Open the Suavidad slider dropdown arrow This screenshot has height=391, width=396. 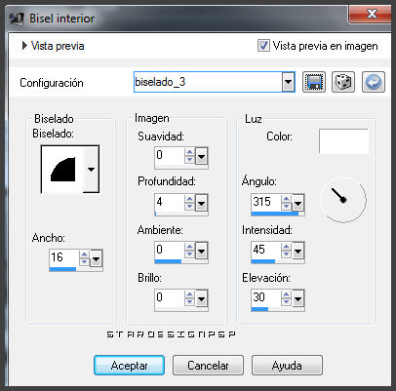coord(202,157)
